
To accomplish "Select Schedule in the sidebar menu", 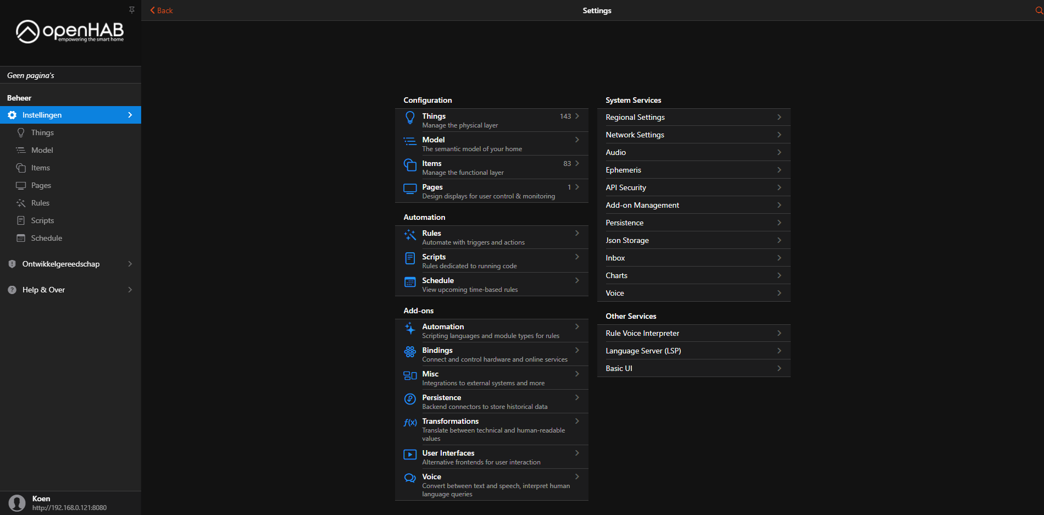I will (70, 238).
